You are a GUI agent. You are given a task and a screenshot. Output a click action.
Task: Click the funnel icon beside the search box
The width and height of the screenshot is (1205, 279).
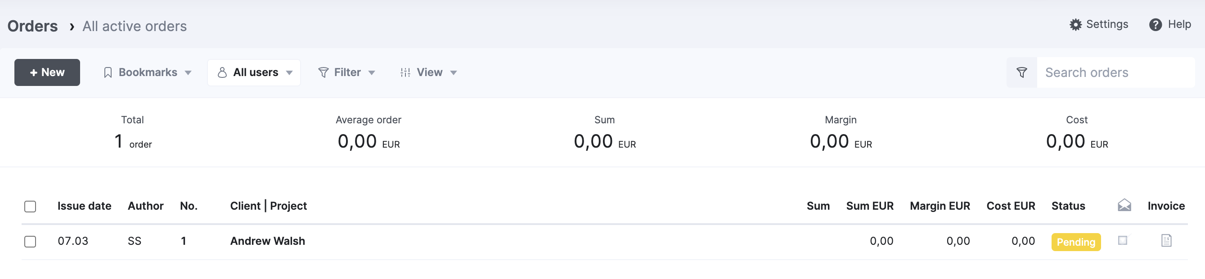coord(1021,72)
